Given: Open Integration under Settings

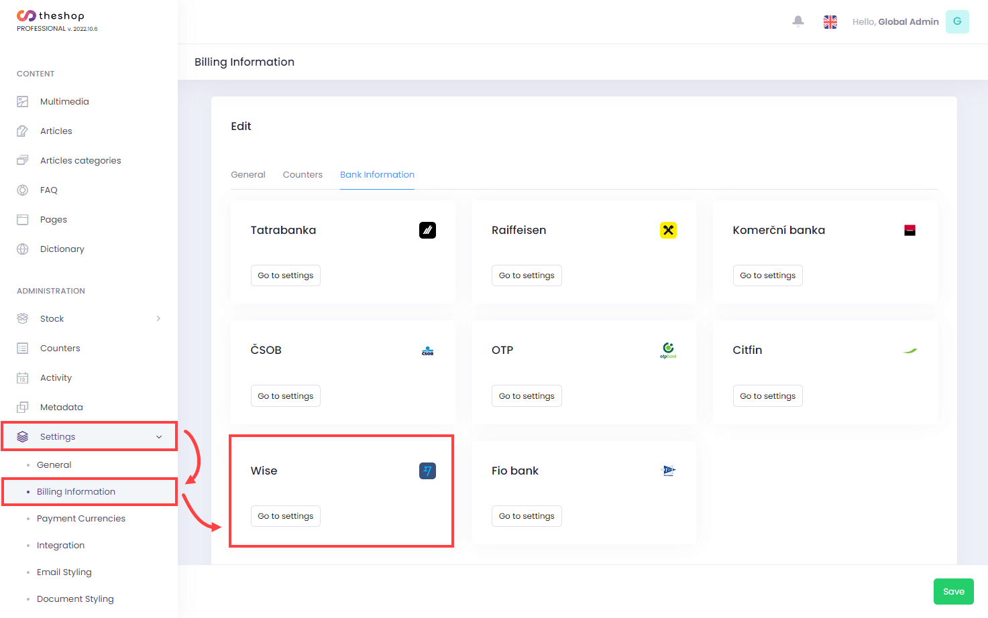Looking at the screenshot, I should [x=60, y=546].
